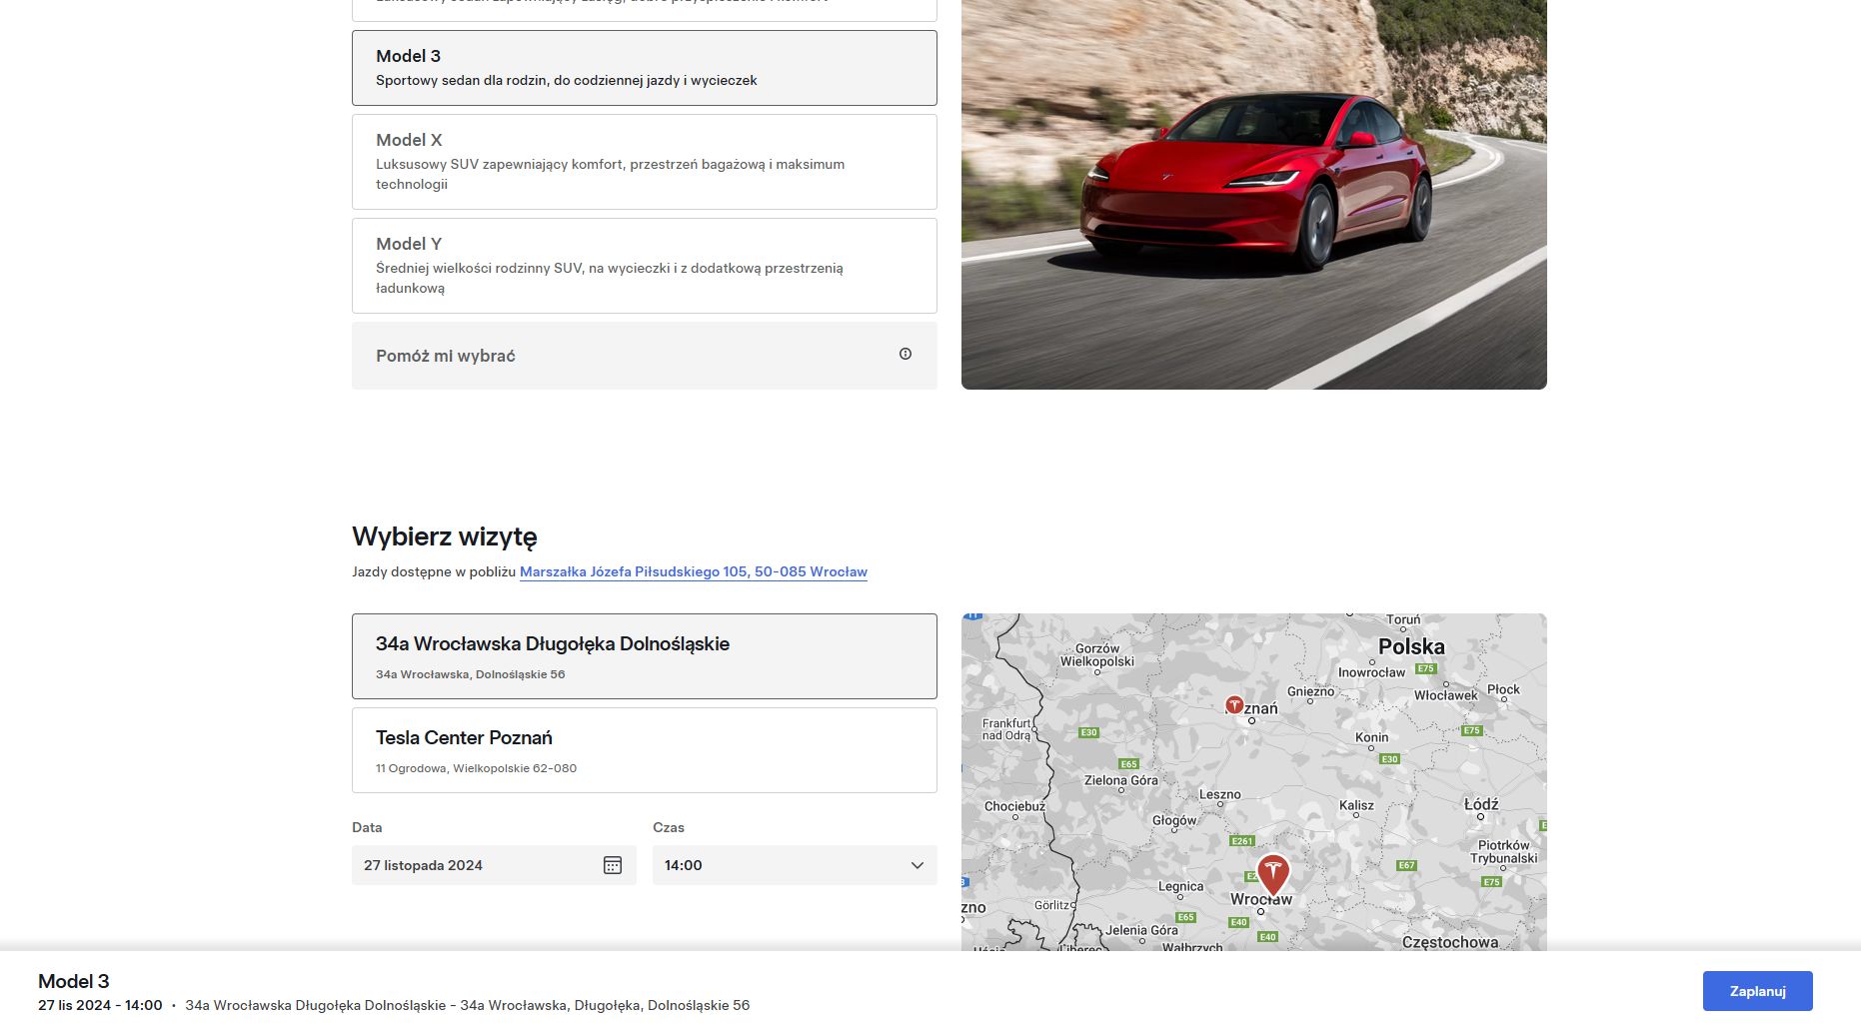1861x1028 pixels.
Task: Click the summary text '27 lis 2024 - 14:00'
Action: point(100,1005)
